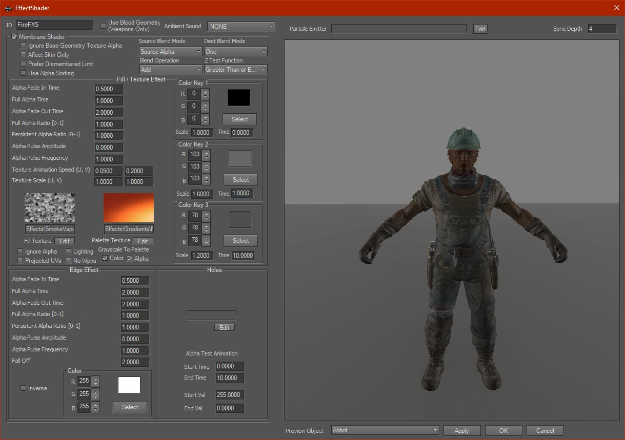Open the Blend Operation dropdown

pyautogui.click(x=171, y=70)
